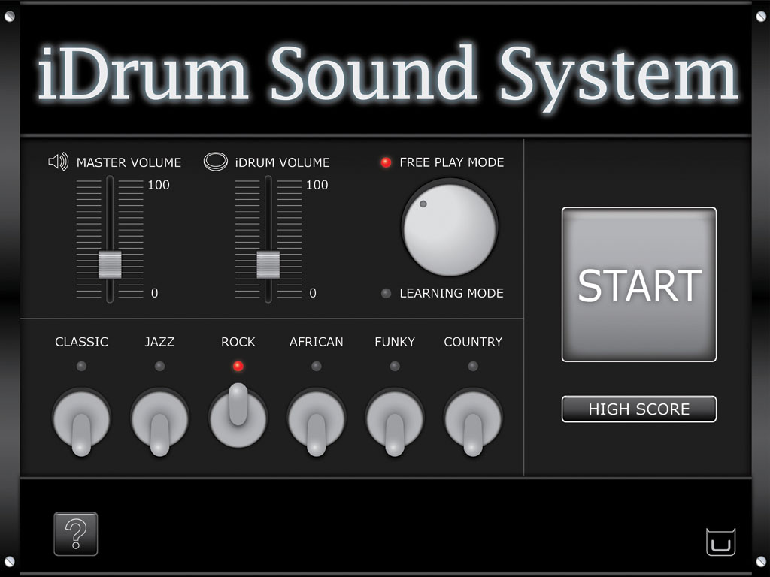770x577 pixels.
Task: Open the help question mark icon
Action: point(76,534)
